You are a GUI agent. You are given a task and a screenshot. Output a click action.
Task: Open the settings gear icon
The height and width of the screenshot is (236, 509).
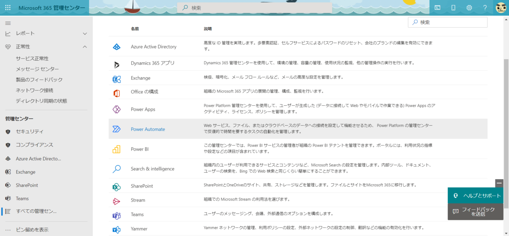pos(469,8)
